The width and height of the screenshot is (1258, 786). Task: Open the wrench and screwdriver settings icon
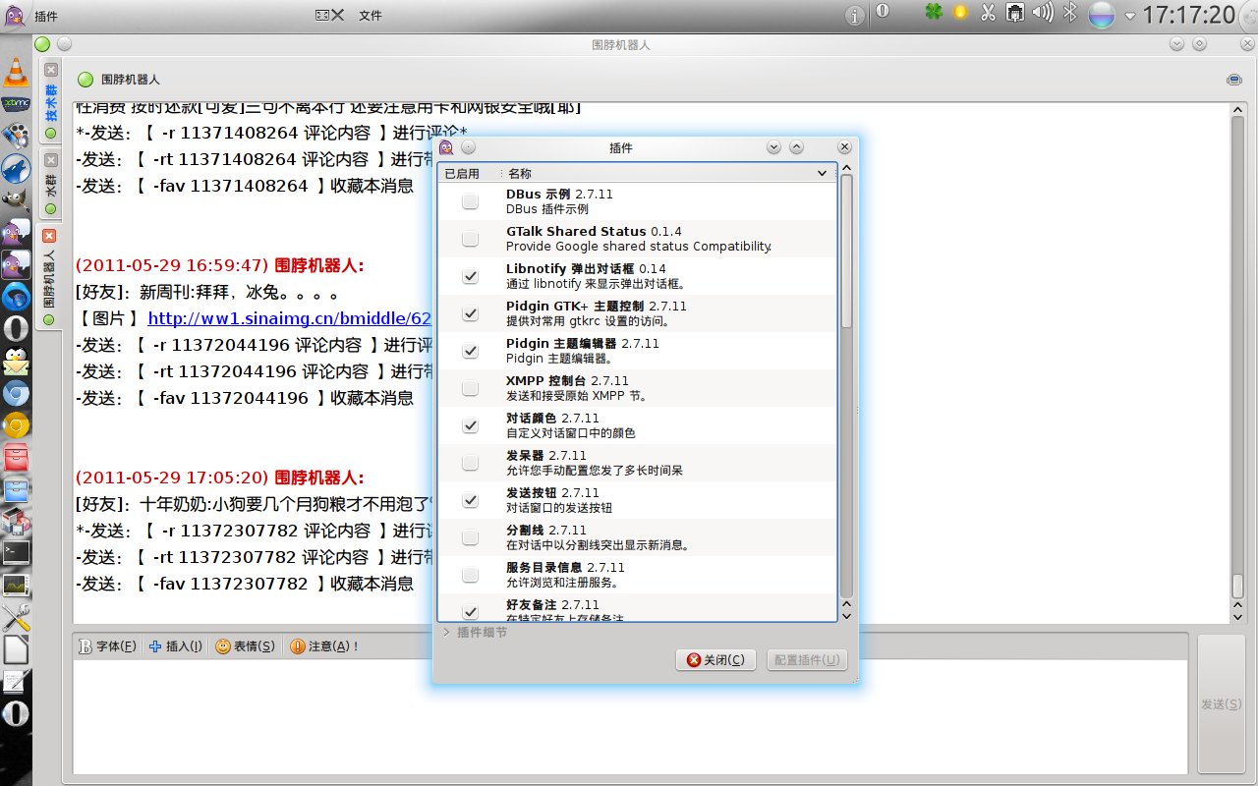pyautogui.click(x=16, y=618)
